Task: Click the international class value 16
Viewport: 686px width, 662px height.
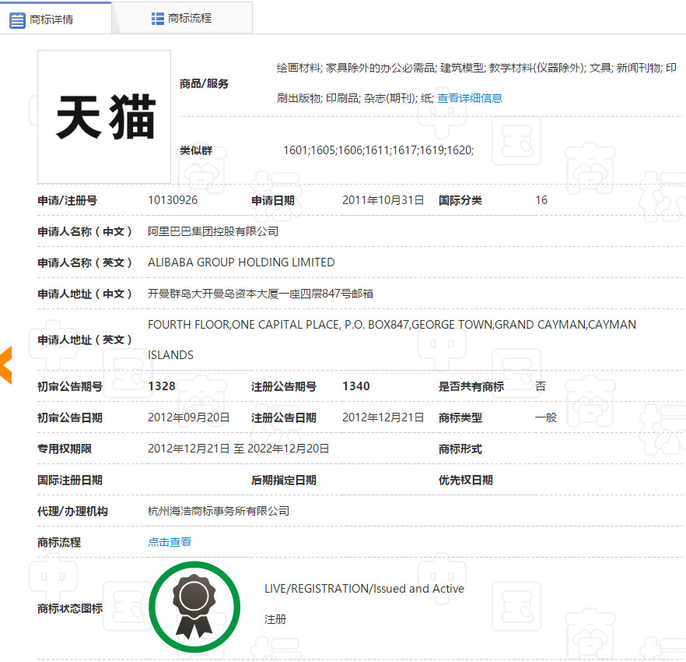Action: tap(541, 200)
